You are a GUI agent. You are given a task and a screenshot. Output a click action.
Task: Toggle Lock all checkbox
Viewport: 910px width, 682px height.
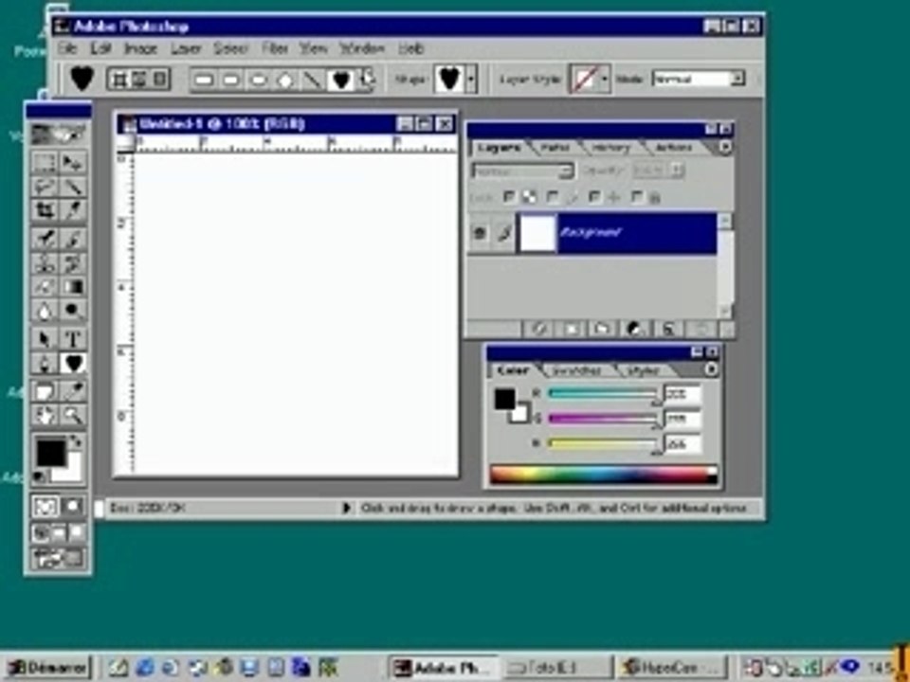tap(637, 198)
